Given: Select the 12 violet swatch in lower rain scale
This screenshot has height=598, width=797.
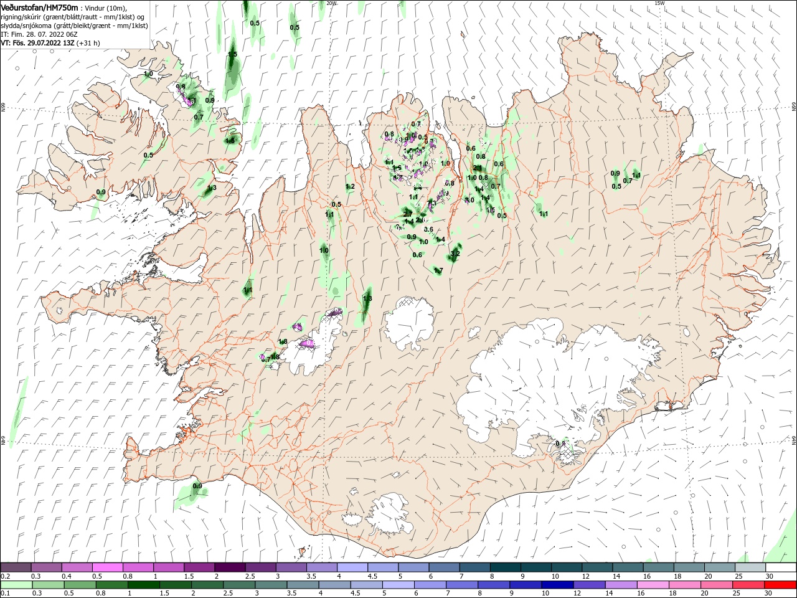Looking at the screenshot, I should pyautogui.click(x=588, y=585).
